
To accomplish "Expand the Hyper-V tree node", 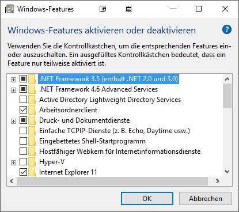I will pos(13,163).
